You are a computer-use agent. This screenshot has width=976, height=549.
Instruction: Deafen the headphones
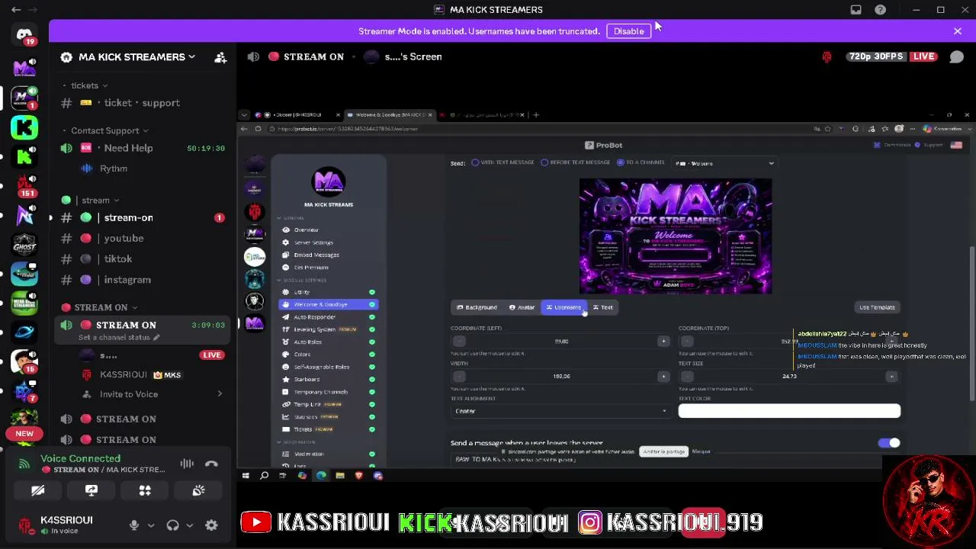click(x=173, y=525)
